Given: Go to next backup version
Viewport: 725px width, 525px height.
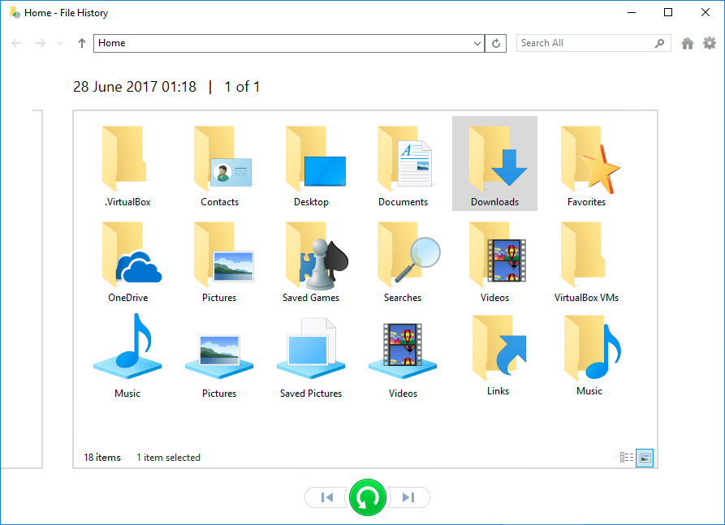Looking at the screenshot, I should pos(408,497).
